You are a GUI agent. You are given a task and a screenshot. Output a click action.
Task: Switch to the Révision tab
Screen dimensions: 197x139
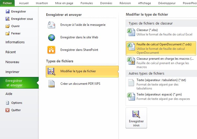[x=125, y=3]
